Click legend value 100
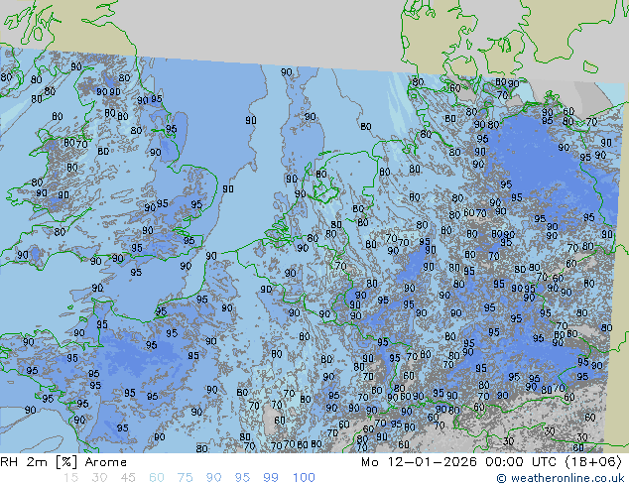The width and height of the screenshot is (629, 486). coord(304,478)
